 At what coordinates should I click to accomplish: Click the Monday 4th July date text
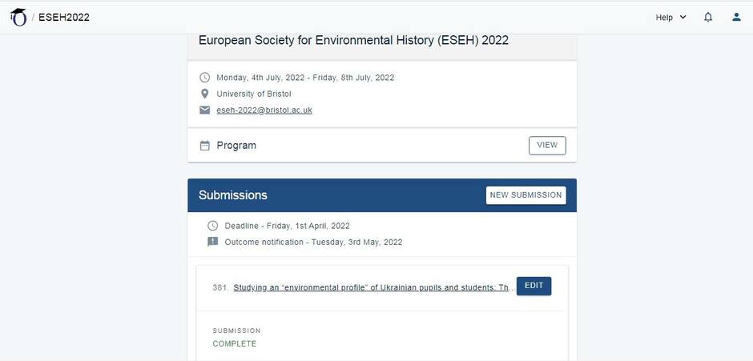305,78
